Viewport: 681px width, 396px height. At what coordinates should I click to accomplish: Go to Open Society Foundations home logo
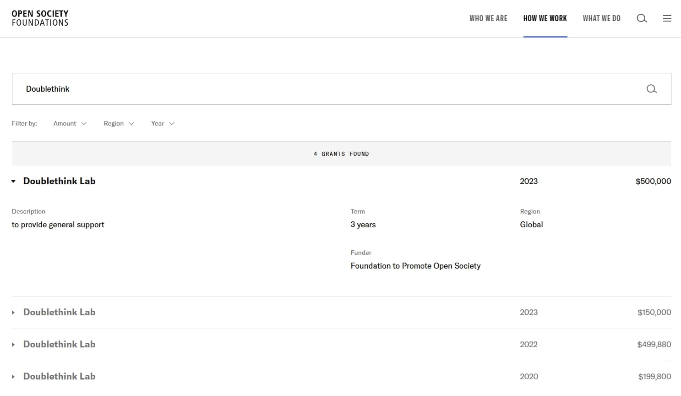40,18
